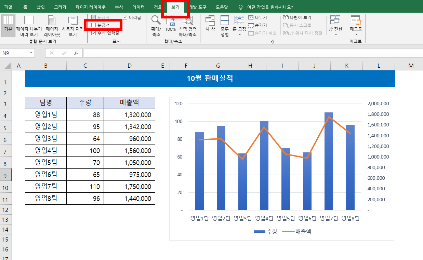Image resolution: width=423 pixels, height=260 pixels.
Task: Click the 2,000,000 secondary axis label
Action: pyautogui.click(x=378, y=104)
